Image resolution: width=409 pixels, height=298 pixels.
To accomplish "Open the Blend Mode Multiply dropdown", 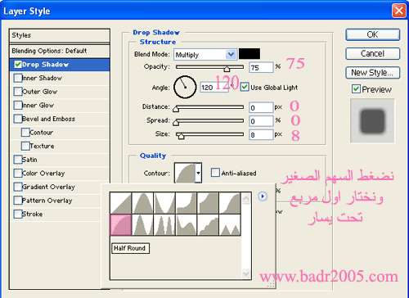I will (x=204, y=55).
